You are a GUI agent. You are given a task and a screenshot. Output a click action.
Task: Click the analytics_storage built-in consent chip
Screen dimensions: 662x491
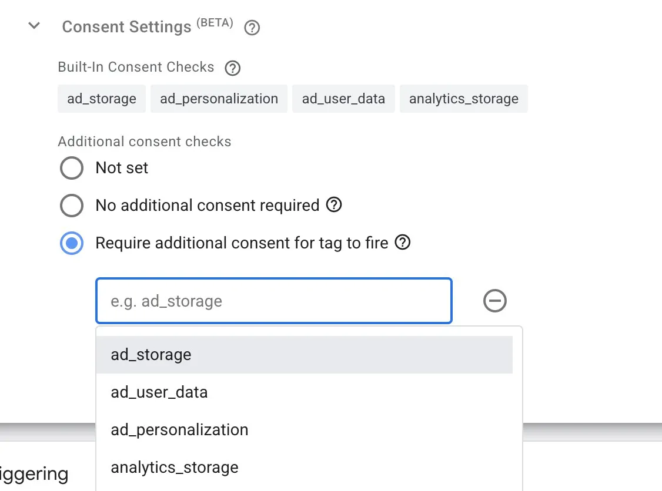[464, 99]
